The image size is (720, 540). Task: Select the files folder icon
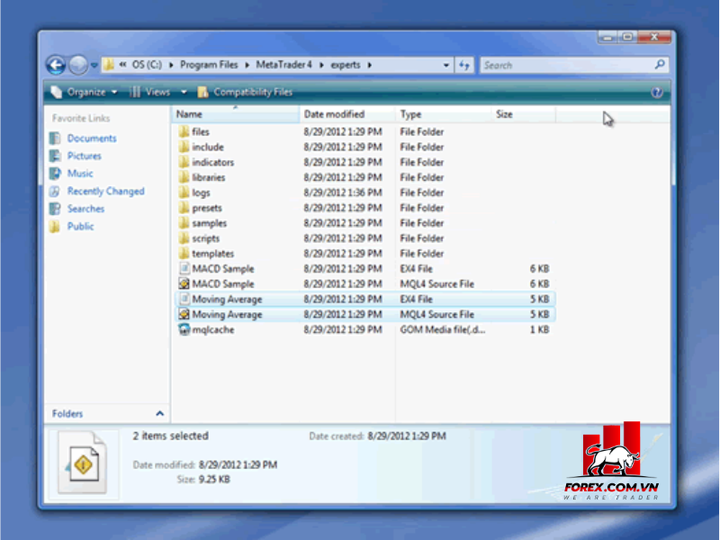click(x=184, y=131)
